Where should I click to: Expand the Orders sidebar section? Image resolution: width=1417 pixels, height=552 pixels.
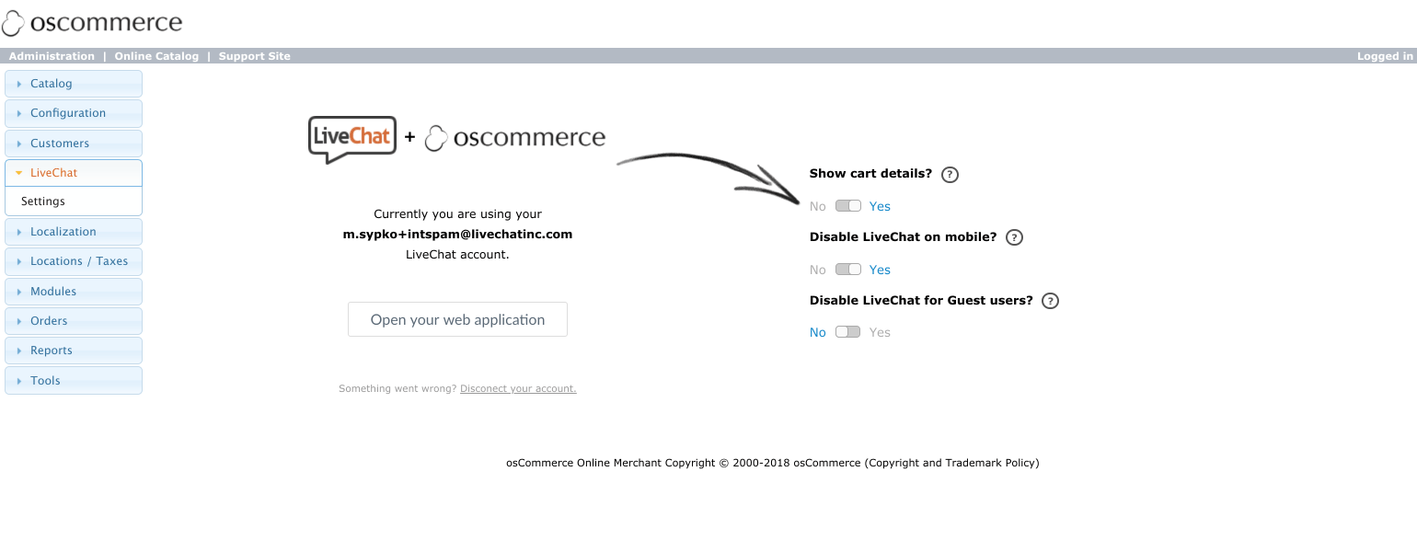(74, 321)
